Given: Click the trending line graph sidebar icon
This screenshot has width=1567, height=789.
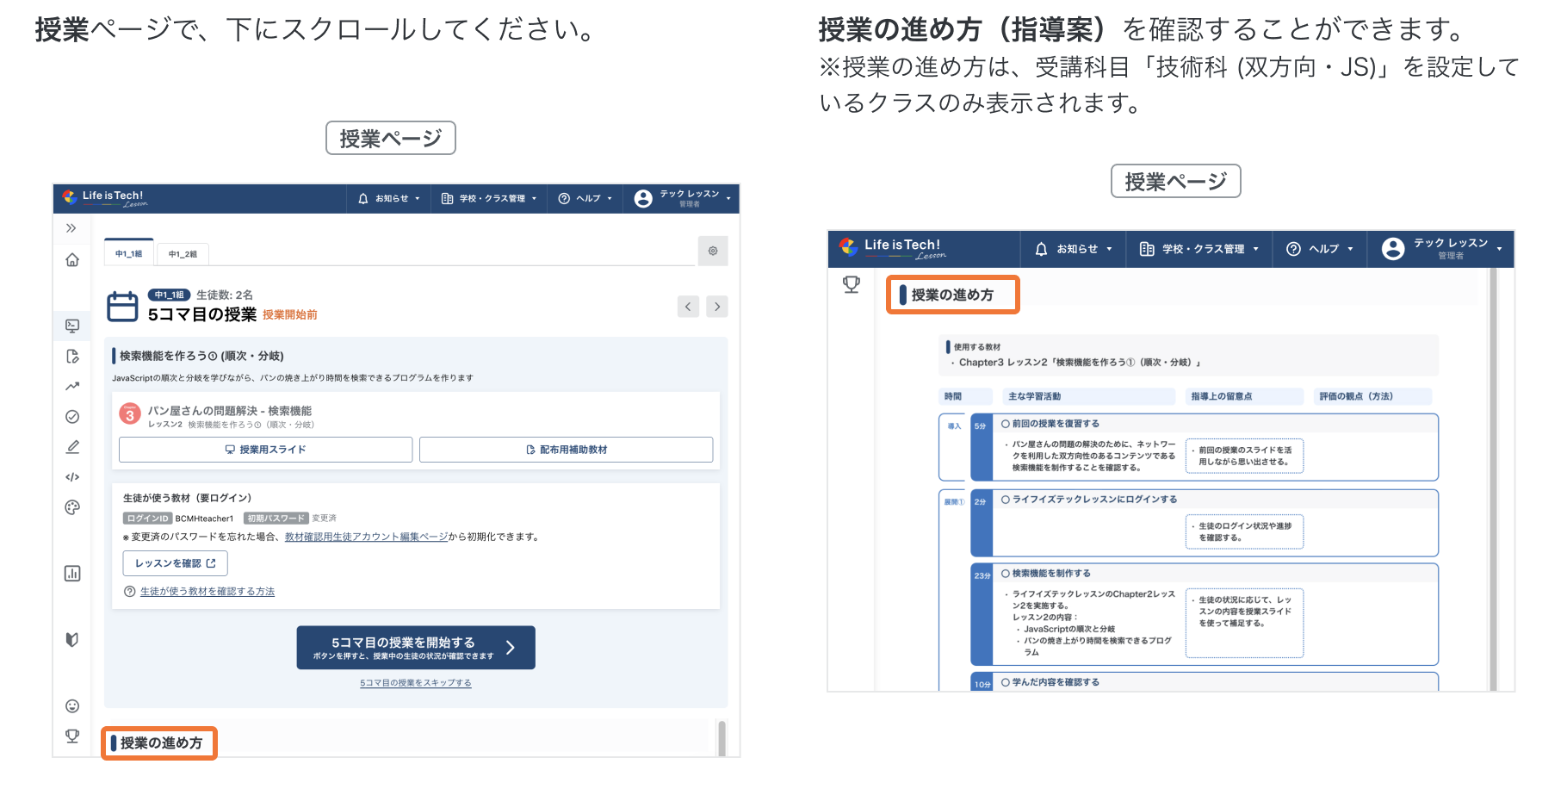Looking at the screenshot, I should coord(72,386).
